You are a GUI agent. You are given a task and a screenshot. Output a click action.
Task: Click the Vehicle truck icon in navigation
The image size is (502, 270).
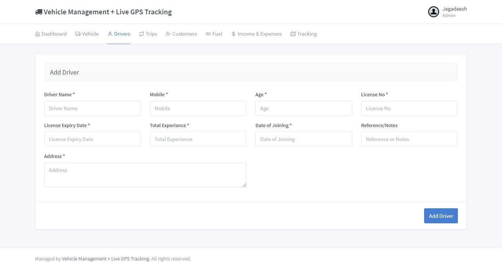pyautogui.click(x=78, y=34)
